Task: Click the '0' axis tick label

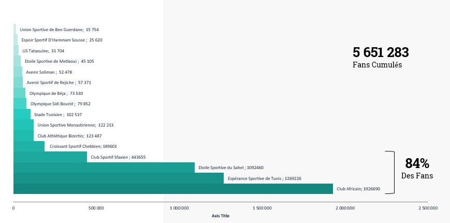Action: click(13, 208)
